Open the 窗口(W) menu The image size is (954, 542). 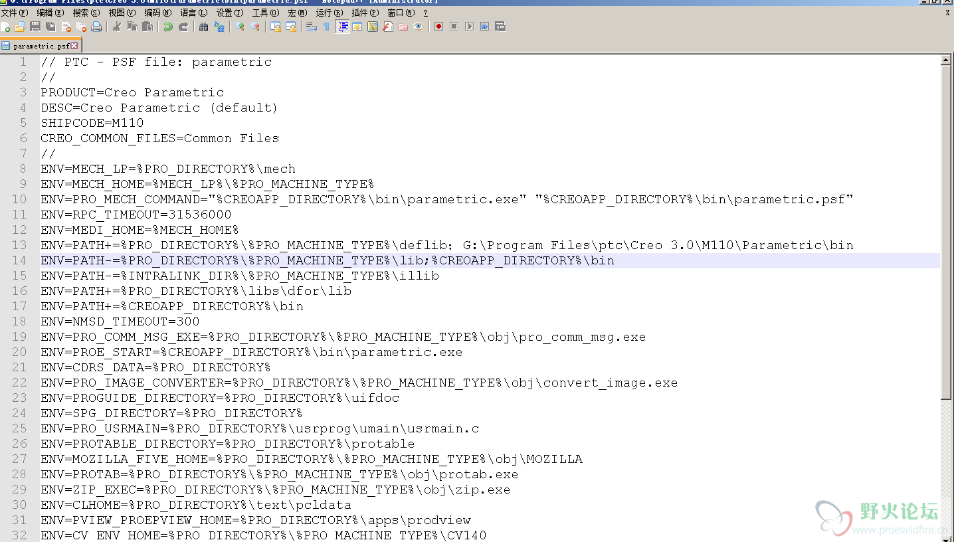401,13
